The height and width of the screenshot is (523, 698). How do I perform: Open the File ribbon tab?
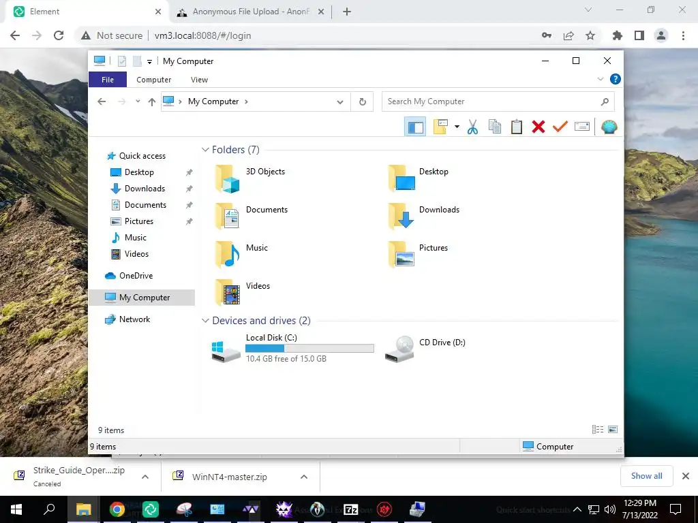point(108,80)
